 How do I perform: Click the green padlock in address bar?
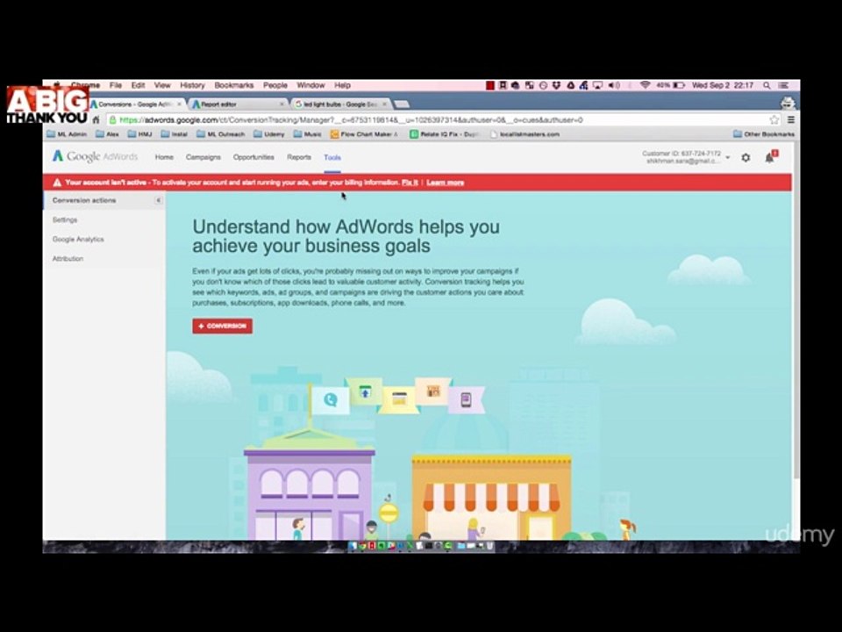tap(113, 120)
